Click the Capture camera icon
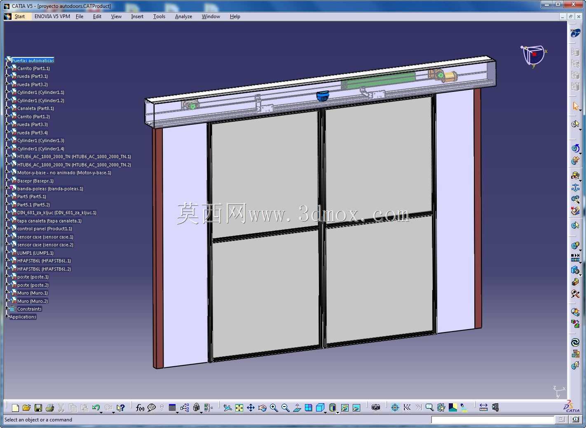Viewport: 586px width, 428px height. click(376, 408)
